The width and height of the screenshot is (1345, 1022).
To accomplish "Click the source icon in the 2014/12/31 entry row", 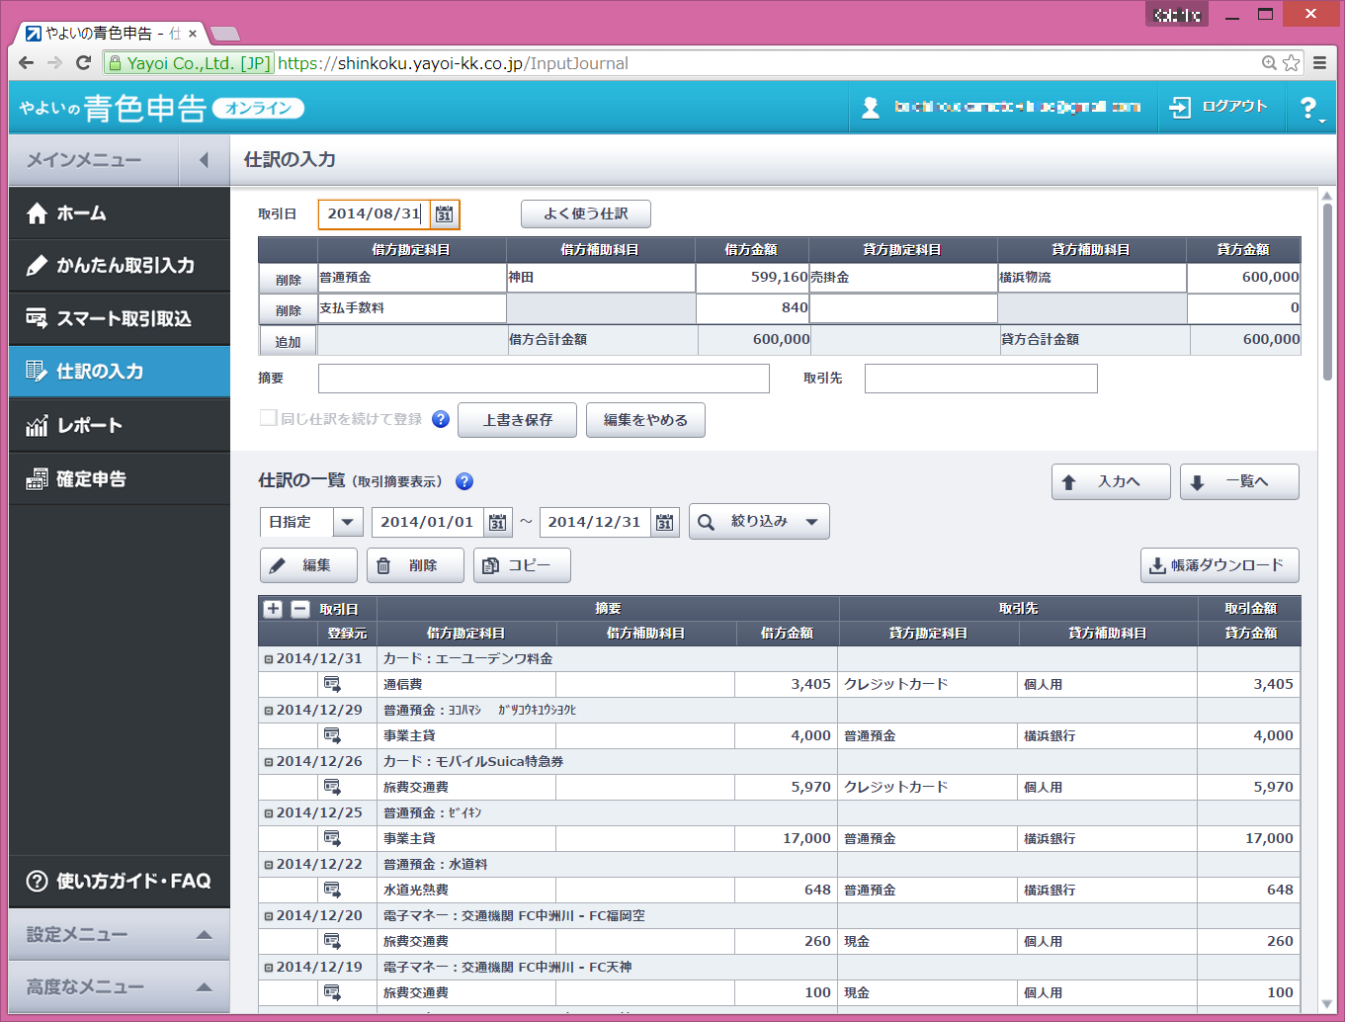I will point(332,684).
